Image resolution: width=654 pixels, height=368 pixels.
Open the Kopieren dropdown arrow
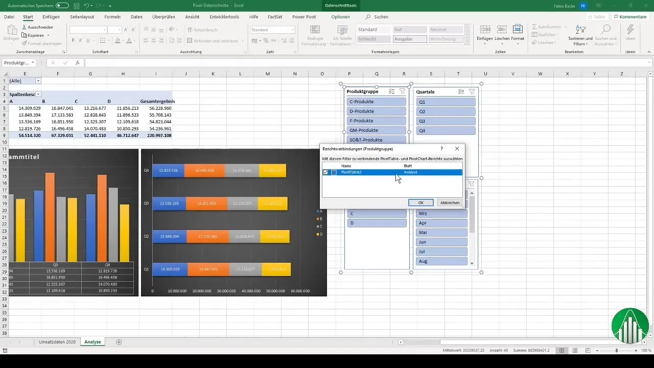pyautogui.click(x=48, y=35)
